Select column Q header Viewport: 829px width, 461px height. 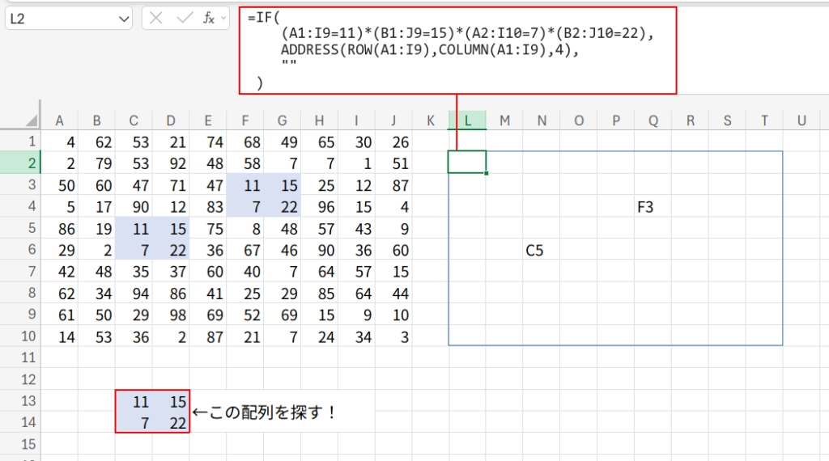(653, 121)
